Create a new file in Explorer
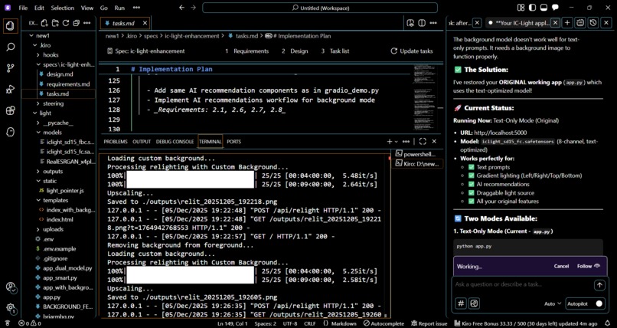The height and width of the screenshot is (328, 617). point(44,23)
